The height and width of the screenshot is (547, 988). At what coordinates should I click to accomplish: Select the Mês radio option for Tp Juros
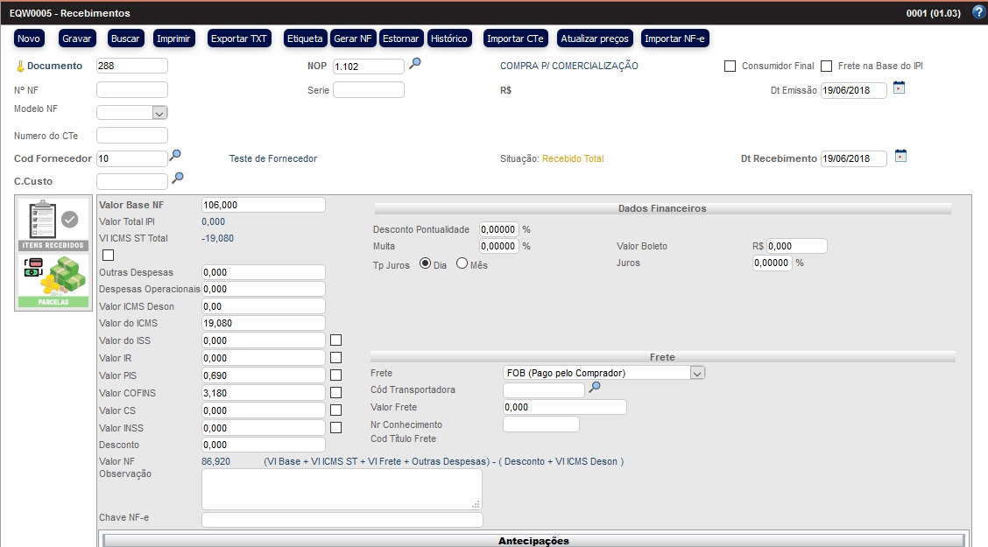click(x=462, y=264)
